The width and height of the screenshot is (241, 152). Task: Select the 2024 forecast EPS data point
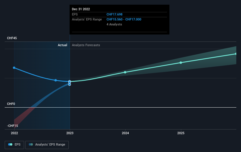pyautogui.click(x=125, y=72)
